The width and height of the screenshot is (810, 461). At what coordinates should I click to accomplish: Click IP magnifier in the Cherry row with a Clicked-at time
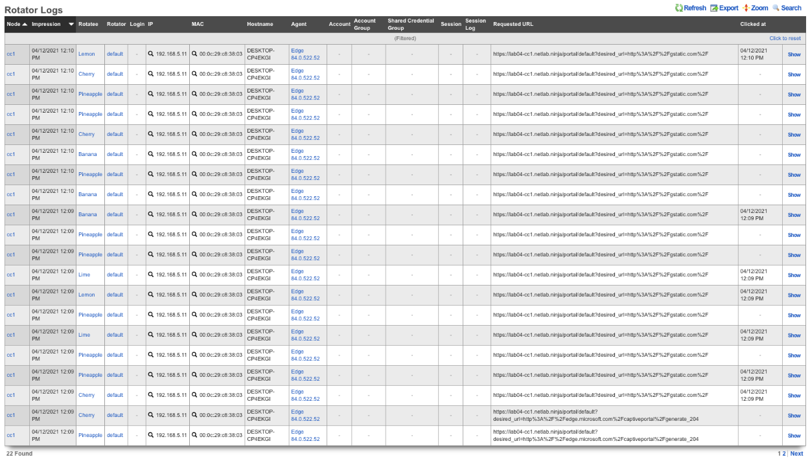[151, 396]
